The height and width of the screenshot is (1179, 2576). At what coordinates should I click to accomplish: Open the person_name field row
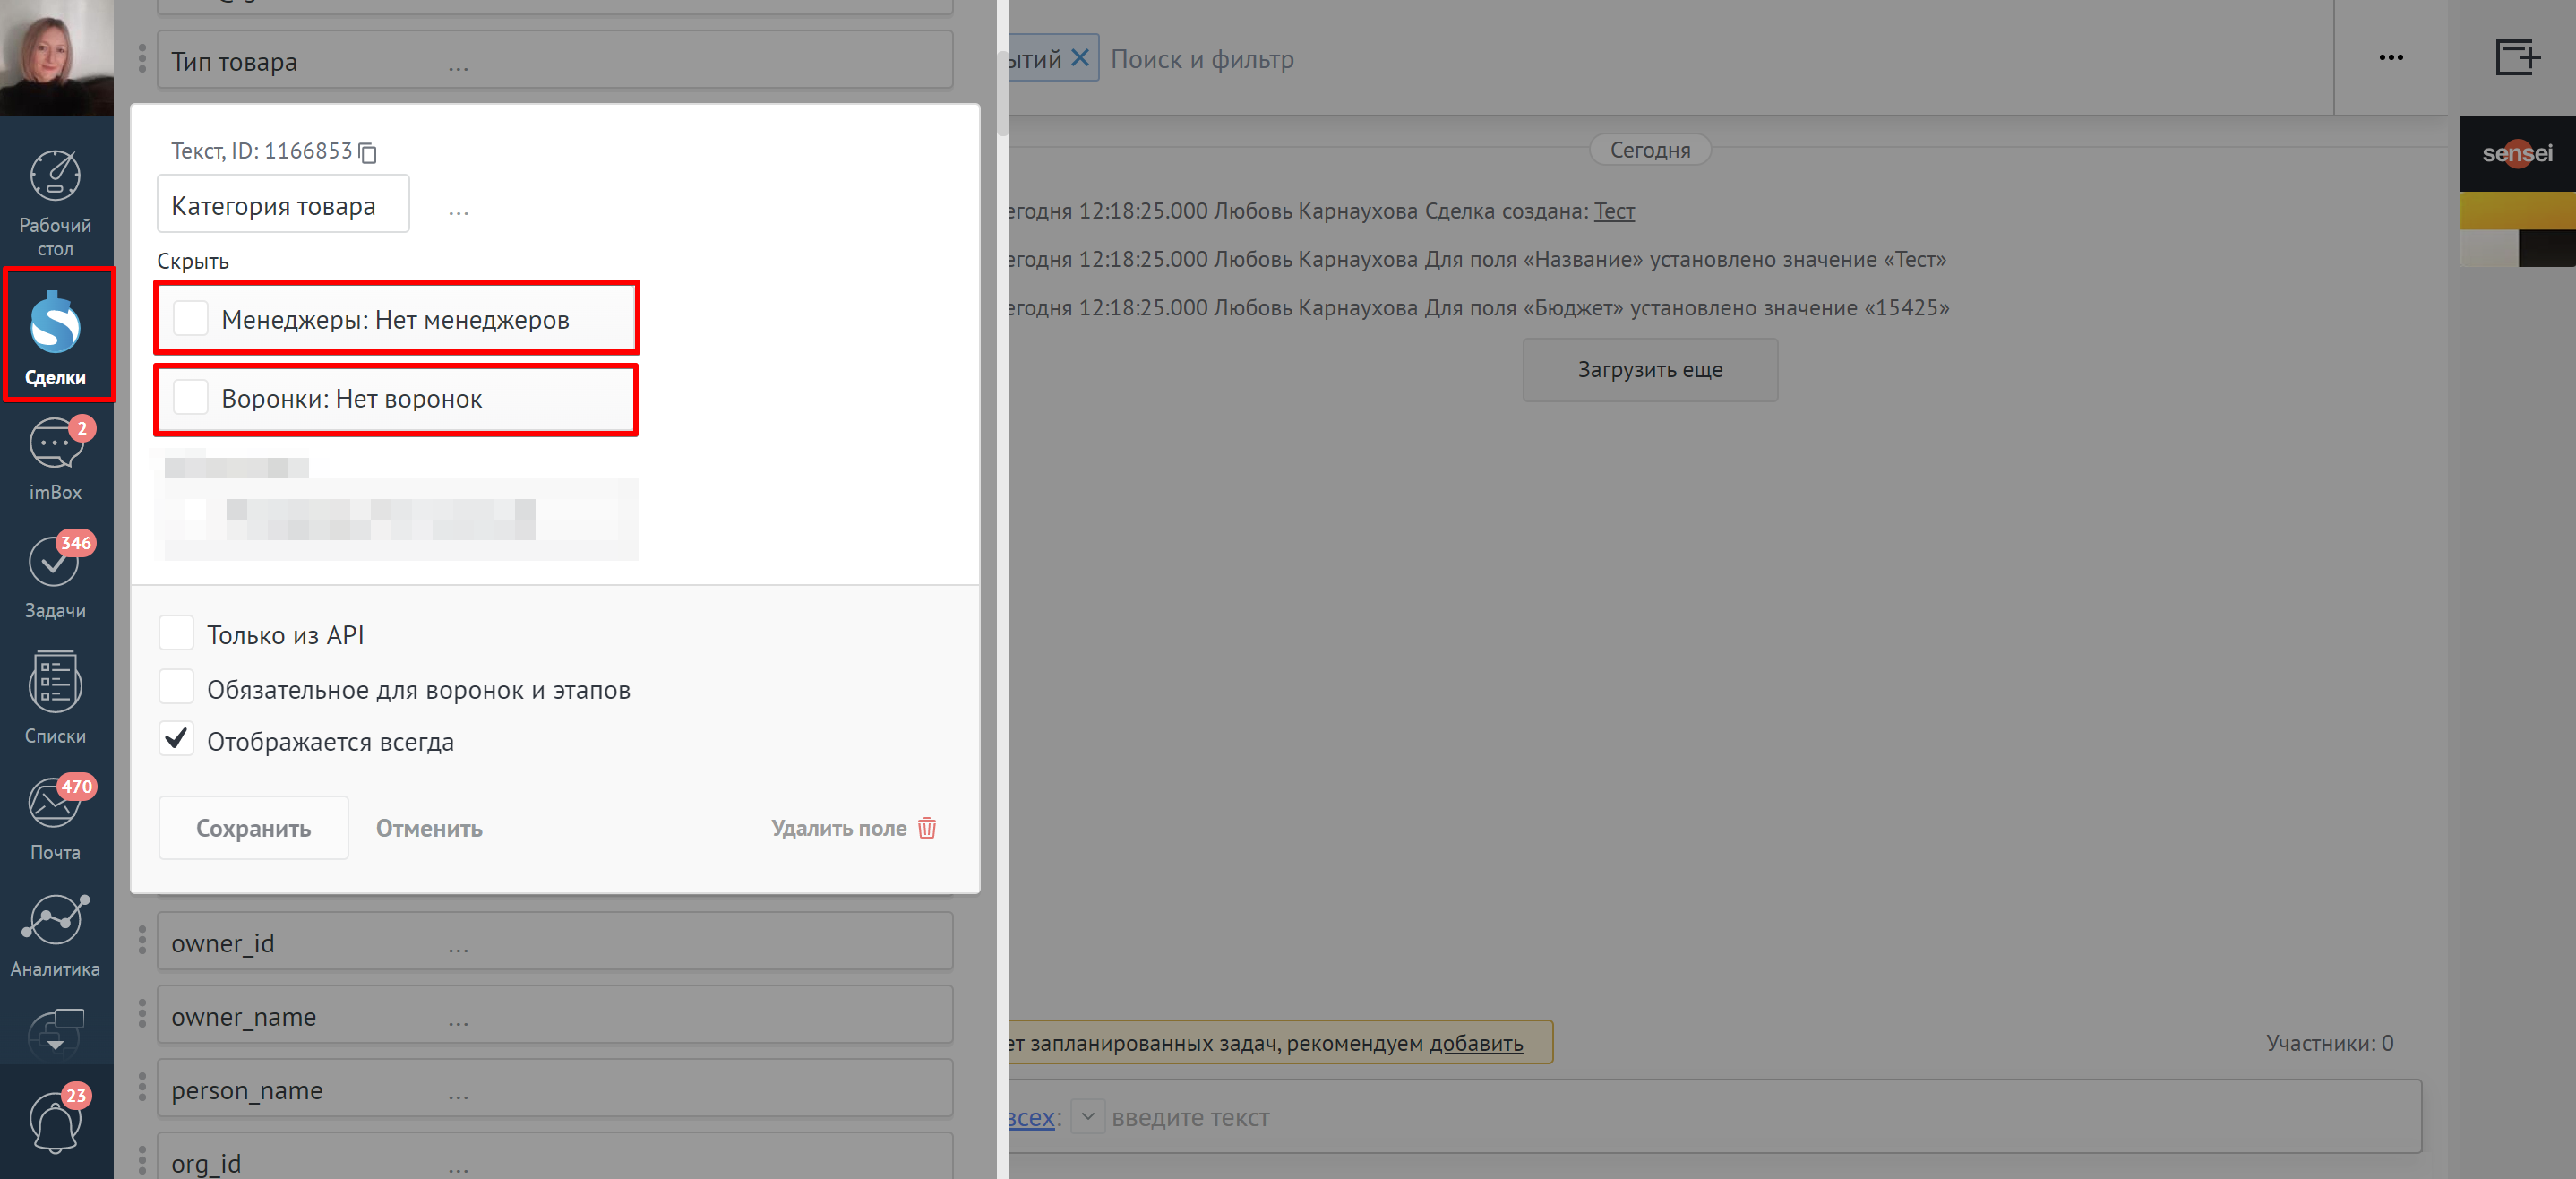click(x=554, y=1089)
